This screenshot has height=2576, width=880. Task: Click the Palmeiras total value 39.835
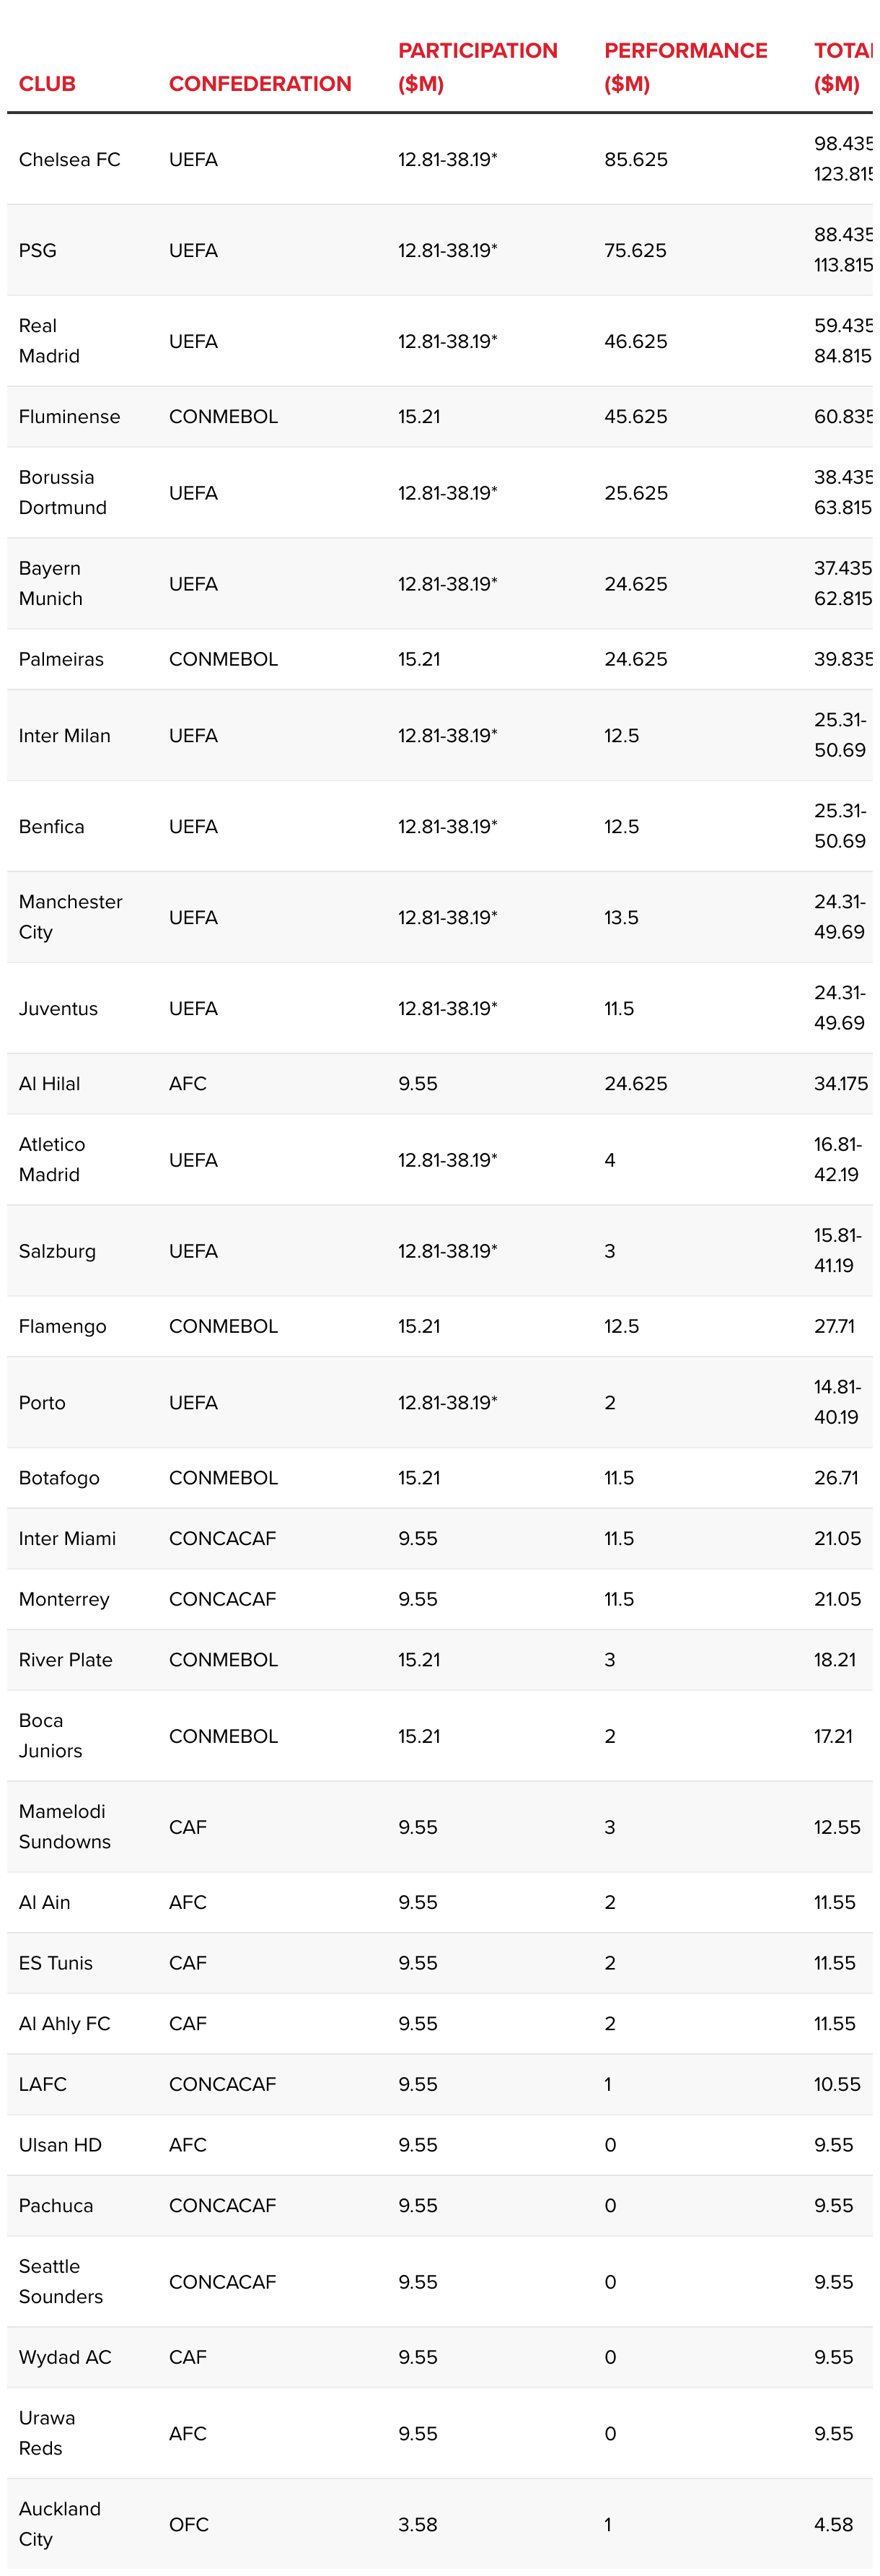(x=843, y=660)
